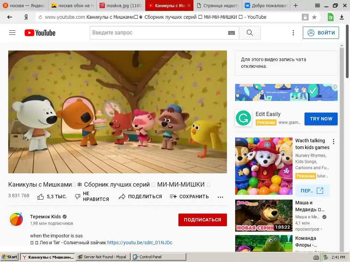The image size is (350, 262).
Task: Open browser downloads arrow icon
Action: pyautogui.click(x=342, y=17)
